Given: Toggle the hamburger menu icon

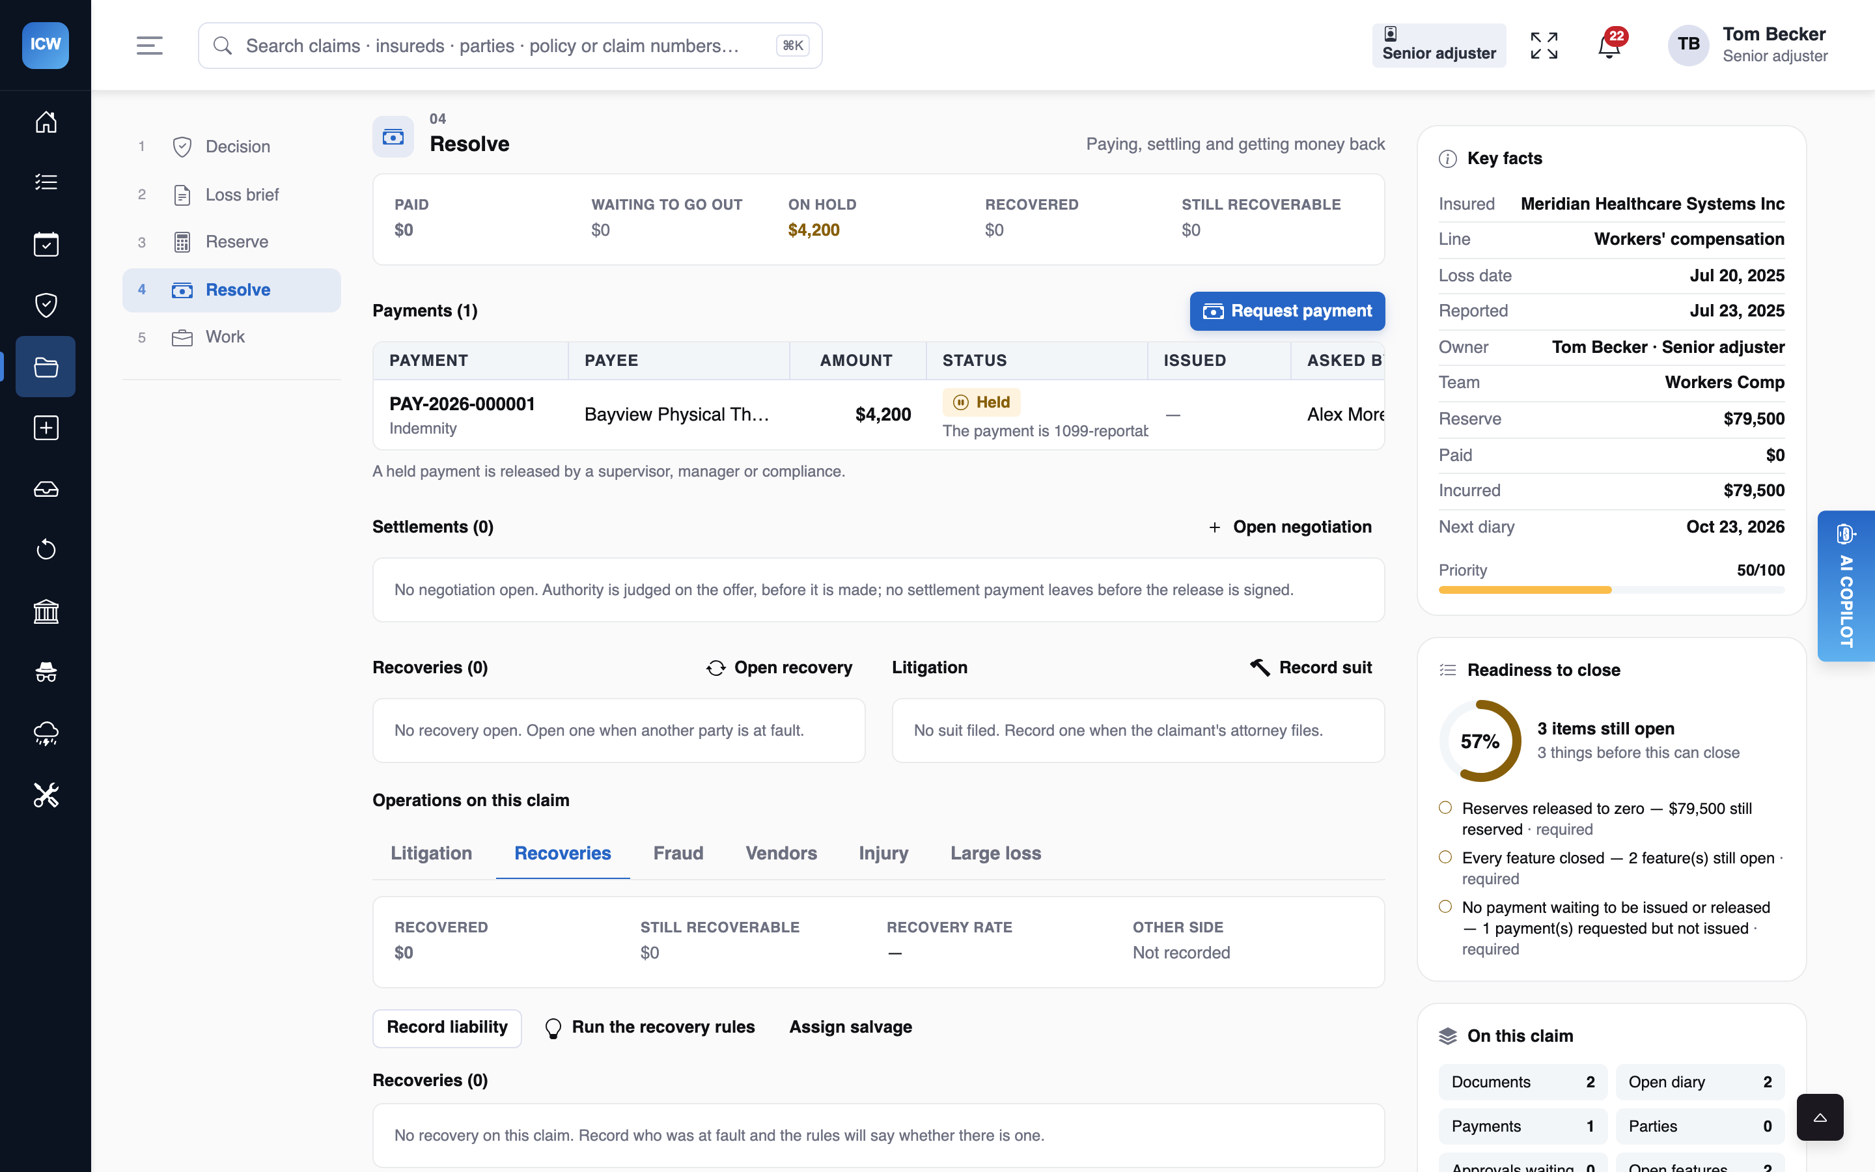Looking at the screenshot, I should click(x=150, y=46).
